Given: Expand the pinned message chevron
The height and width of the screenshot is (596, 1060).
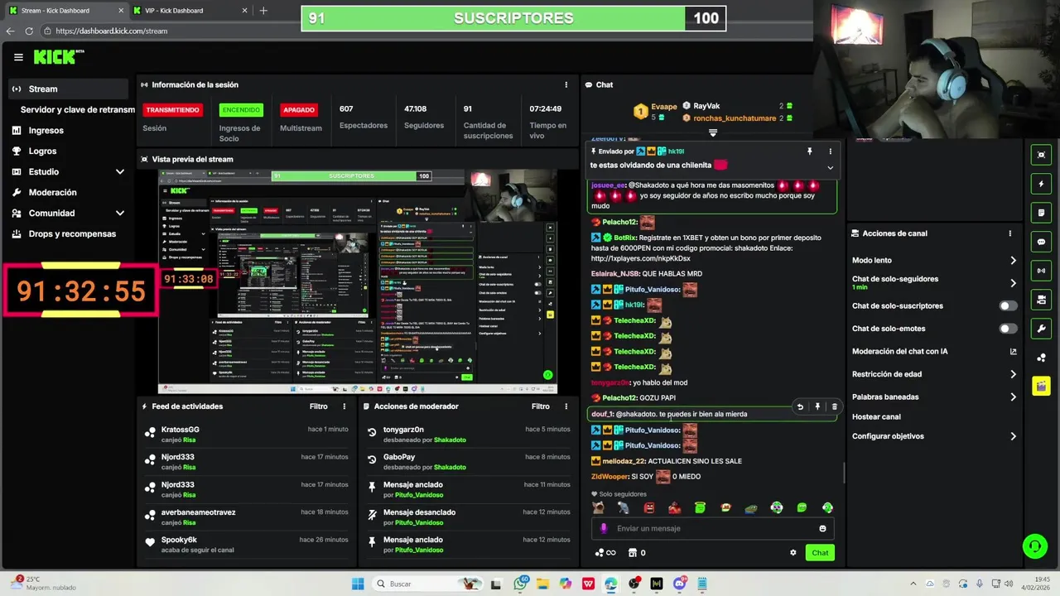Looking at the screenshot, I should (830, 167).
